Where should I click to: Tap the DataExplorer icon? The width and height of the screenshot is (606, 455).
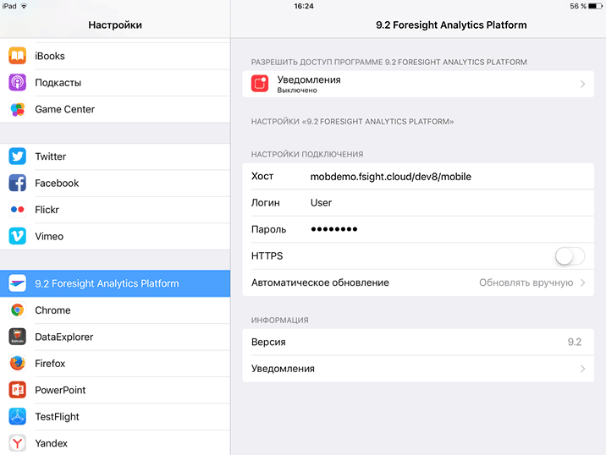point(18,337)
